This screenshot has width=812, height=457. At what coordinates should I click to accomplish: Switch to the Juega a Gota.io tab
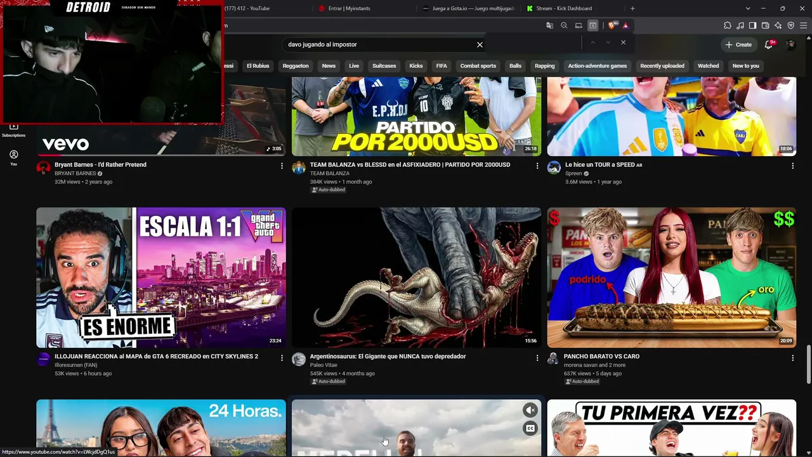[x=468, y=8]
